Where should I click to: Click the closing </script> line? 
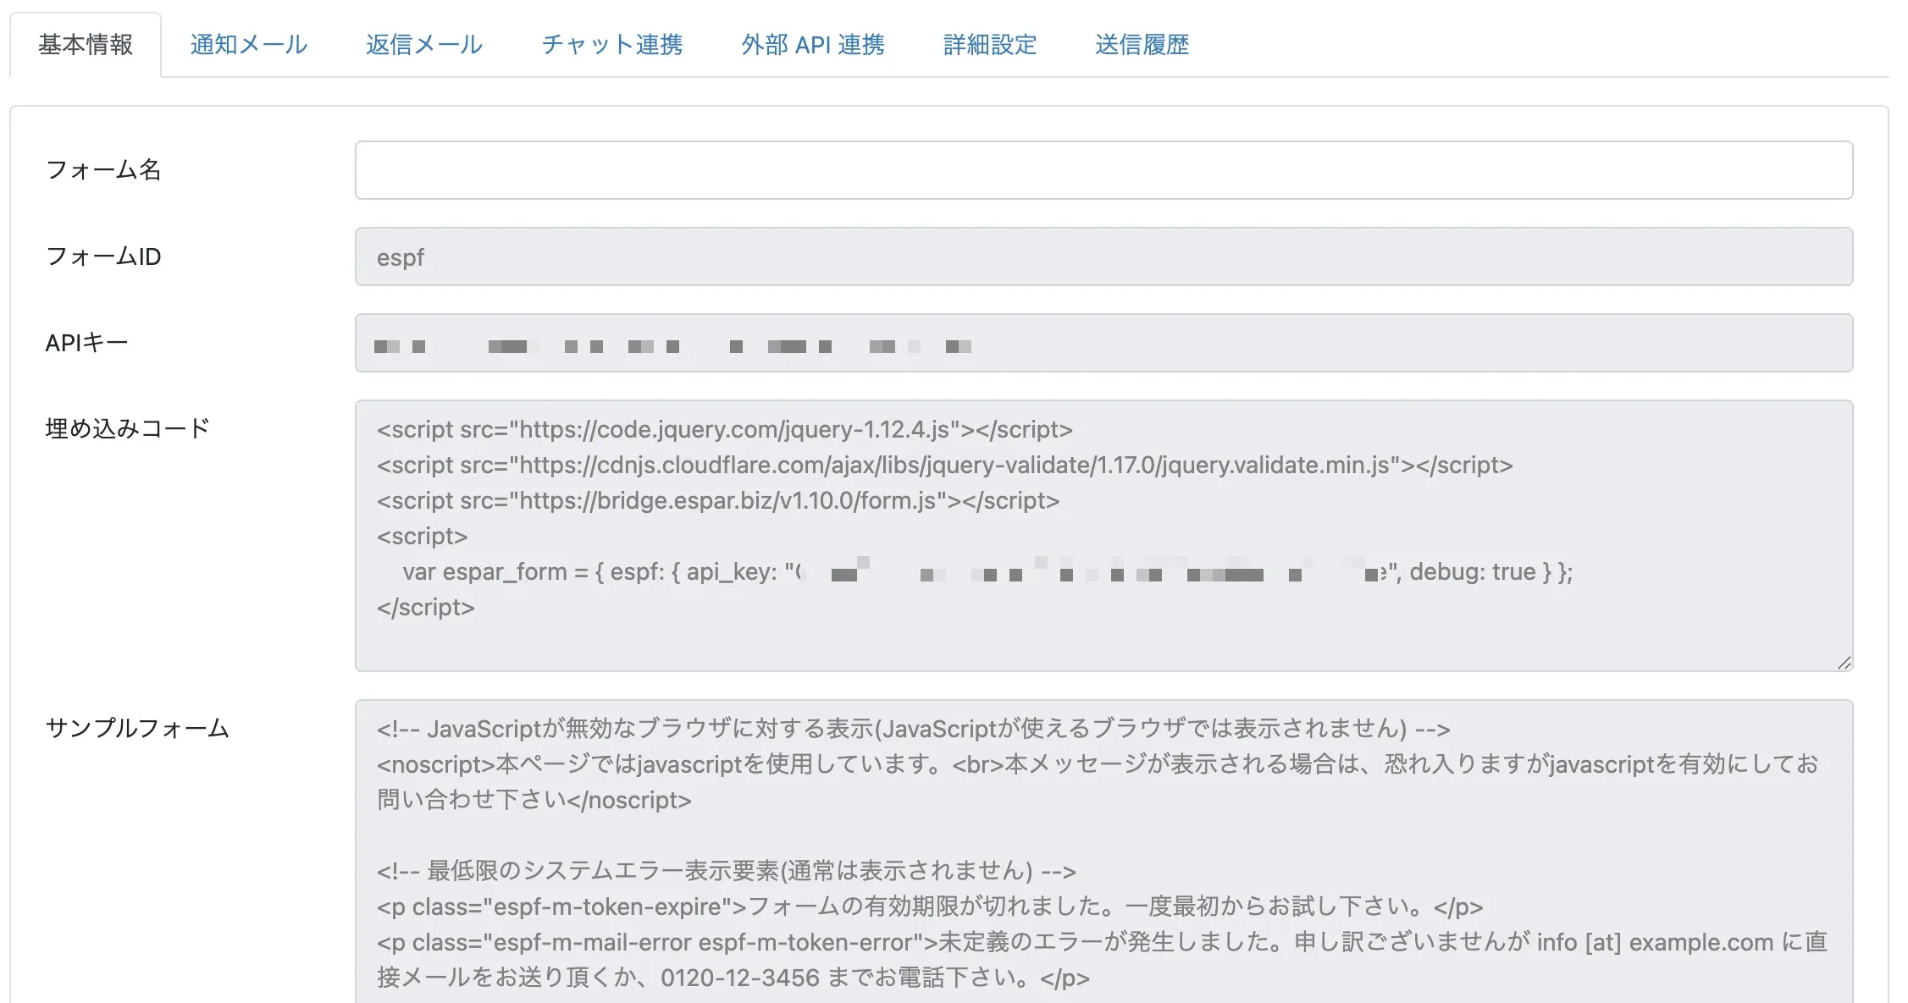[x=426, y=607]
